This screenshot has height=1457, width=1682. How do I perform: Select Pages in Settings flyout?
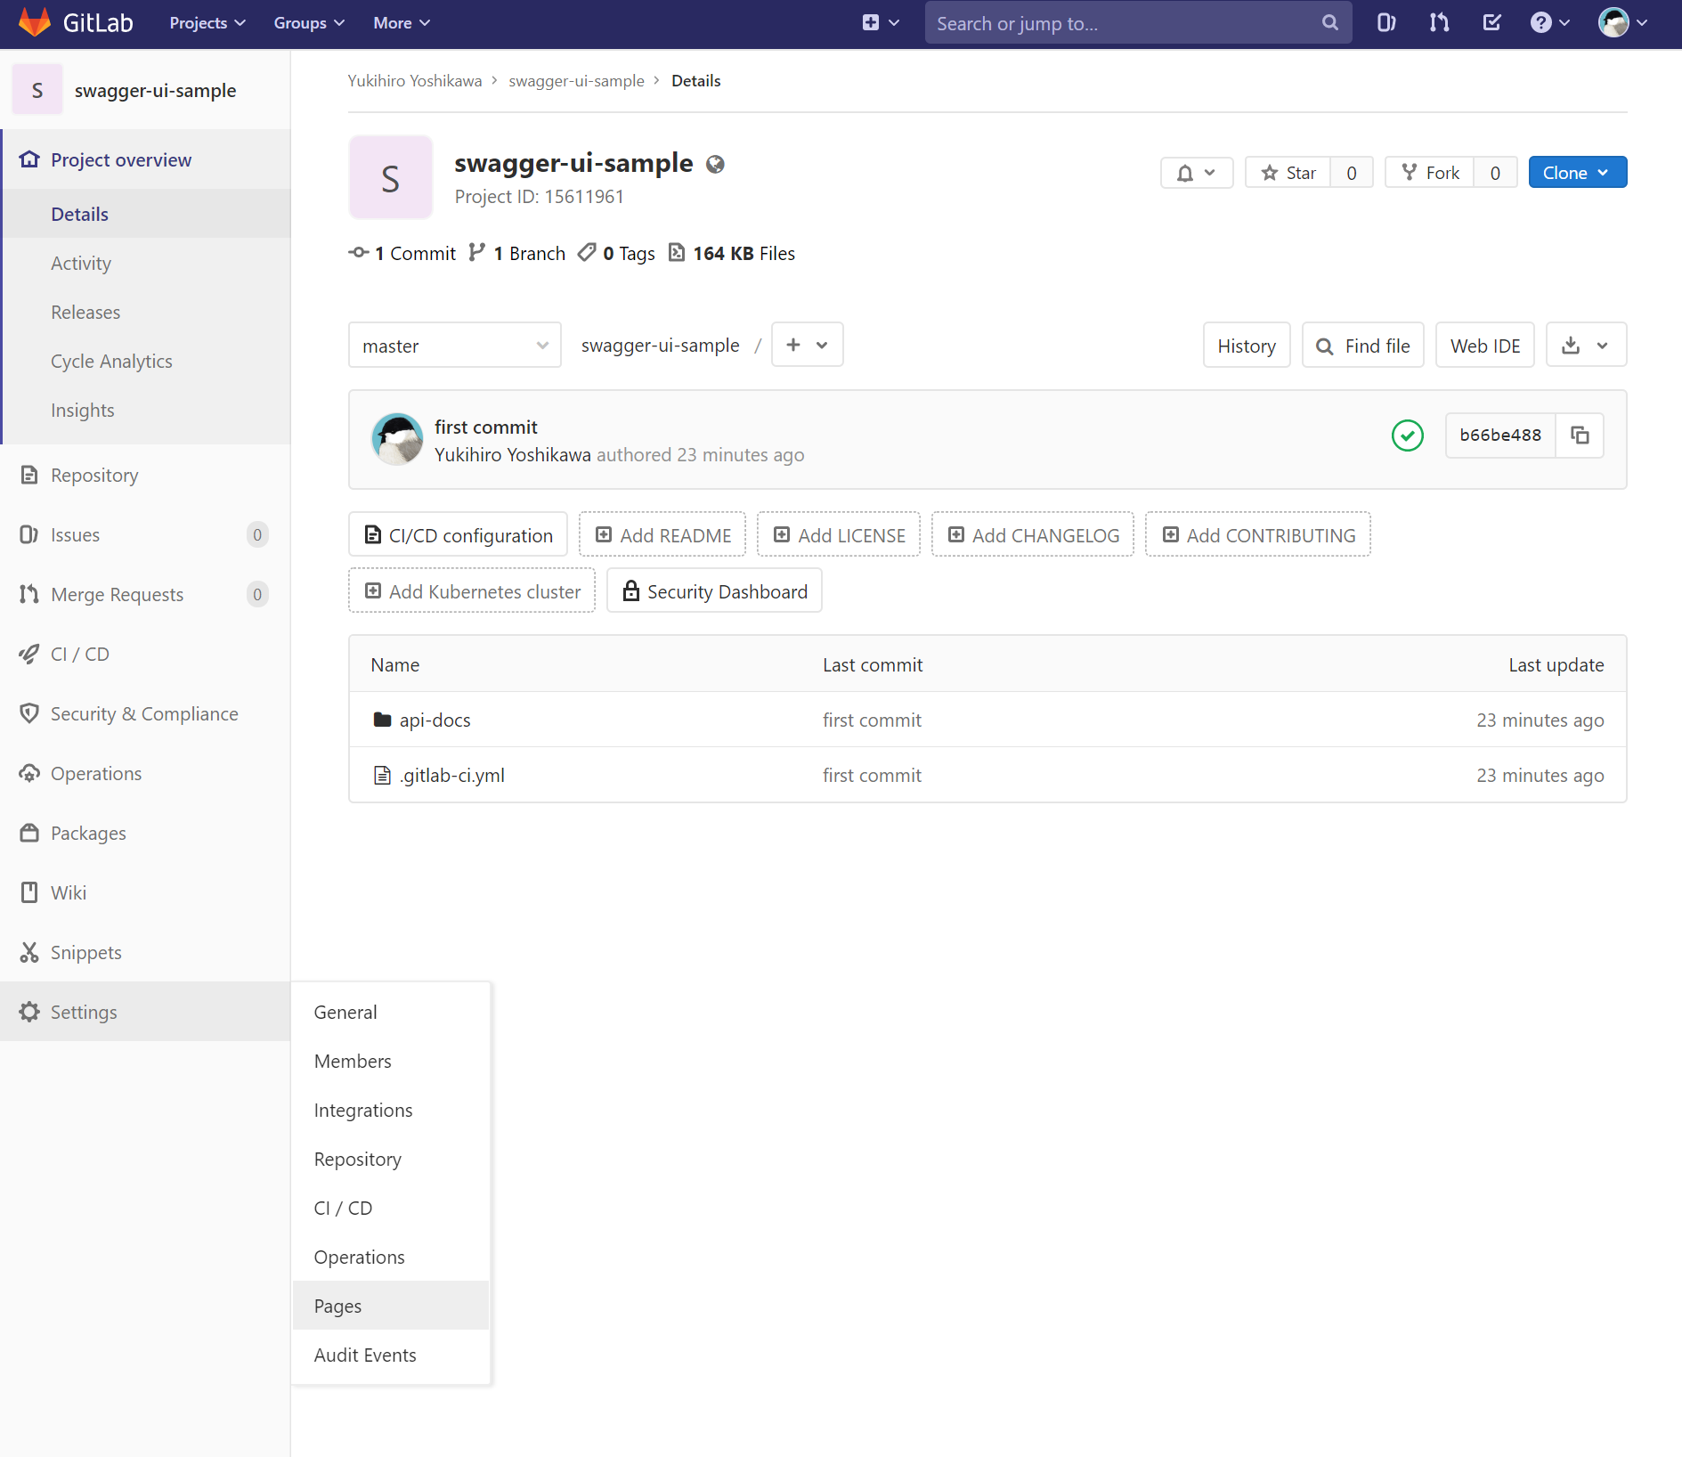point(390,1306)
